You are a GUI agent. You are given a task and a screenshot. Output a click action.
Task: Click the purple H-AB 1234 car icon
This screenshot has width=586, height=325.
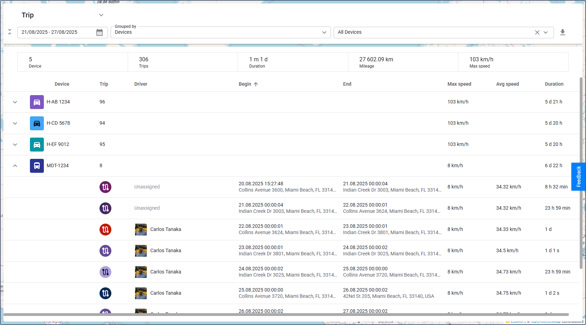[37, 102]
